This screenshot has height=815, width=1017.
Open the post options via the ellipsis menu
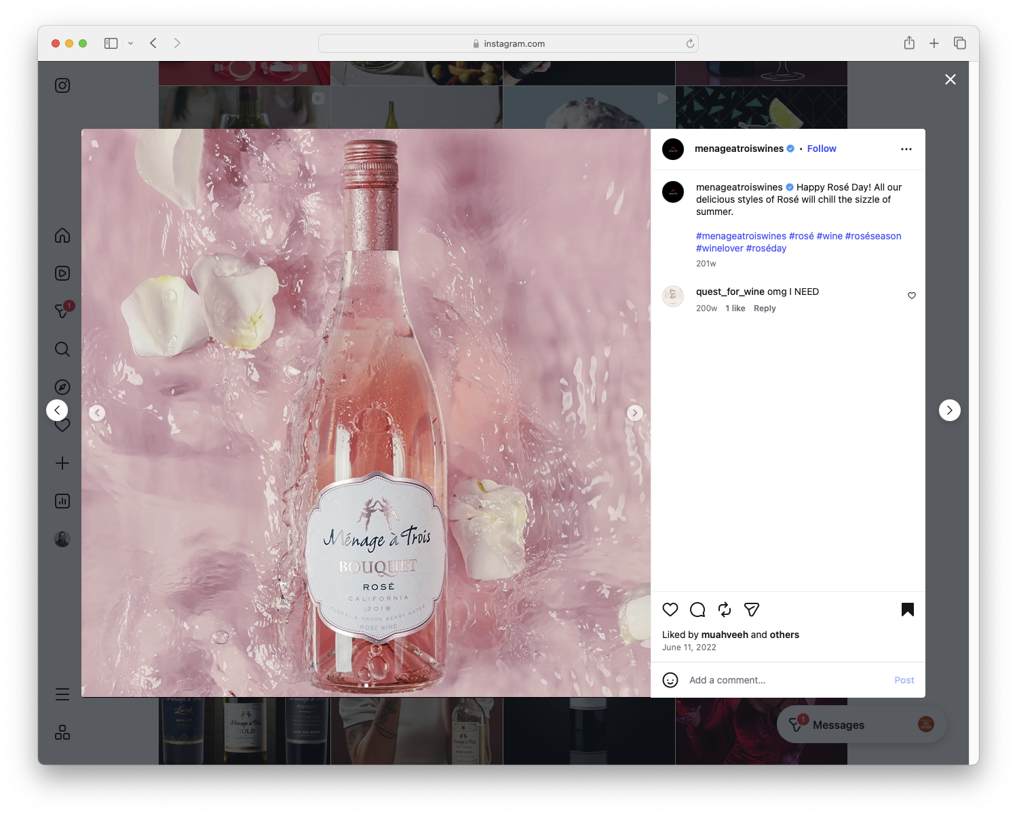(x=906, y=148)
